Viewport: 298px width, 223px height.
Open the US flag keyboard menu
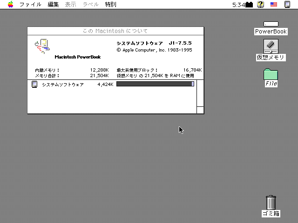coord(274,4)
